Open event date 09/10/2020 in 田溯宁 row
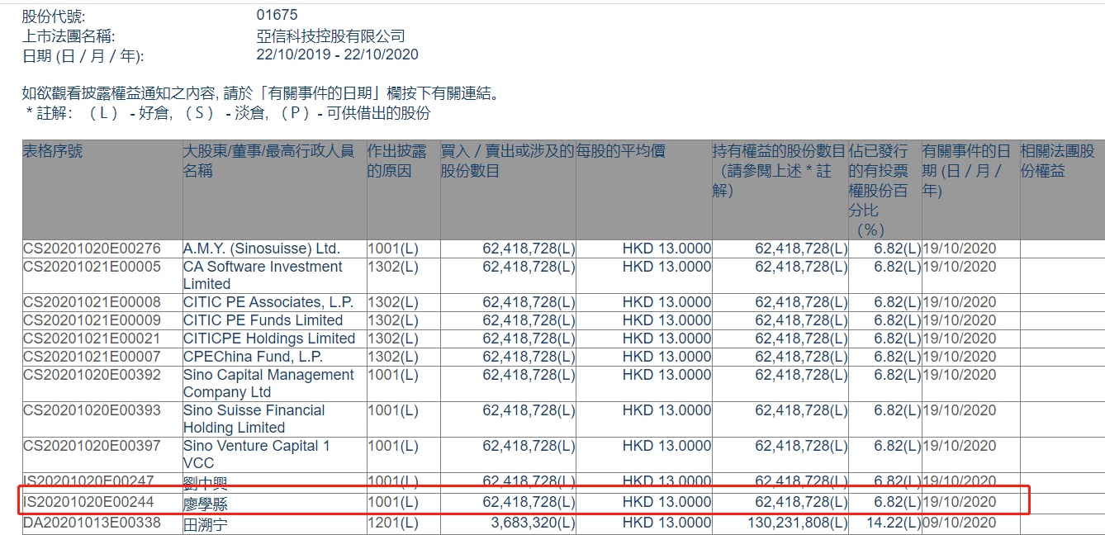 click(960, 523)
